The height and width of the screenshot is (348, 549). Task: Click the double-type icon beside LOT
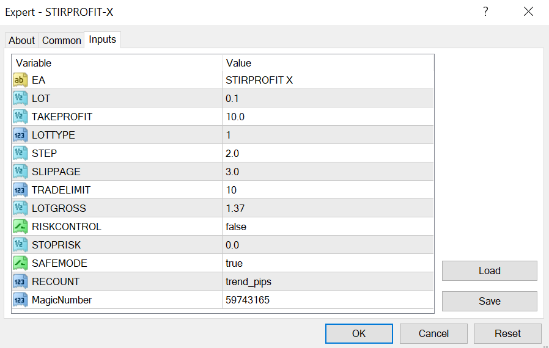pyautogui.click(x=20, y=98)
